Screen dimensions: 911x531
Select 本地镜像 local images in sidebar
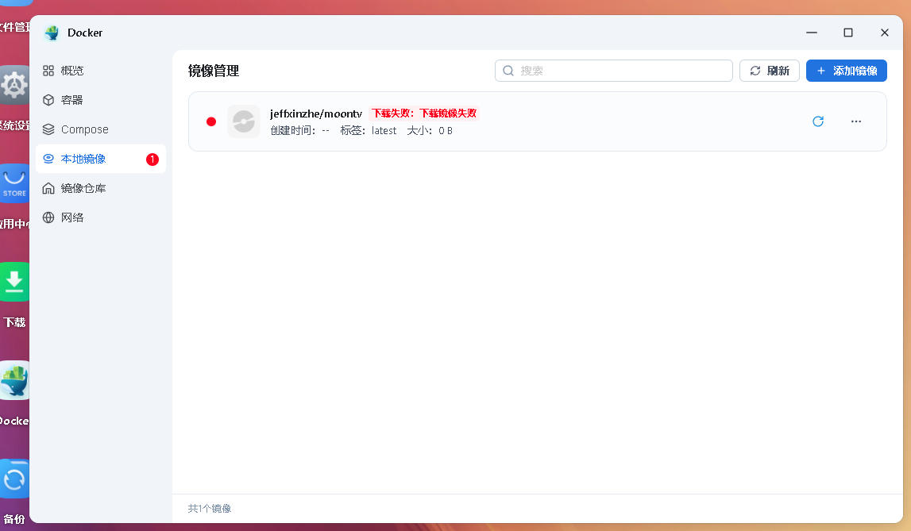point(101,159)
